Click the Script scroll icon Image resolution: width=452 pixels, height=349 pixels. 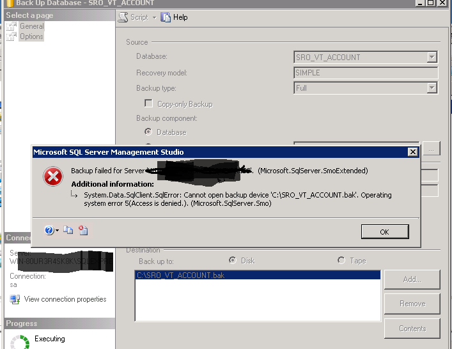pos(123,17)
